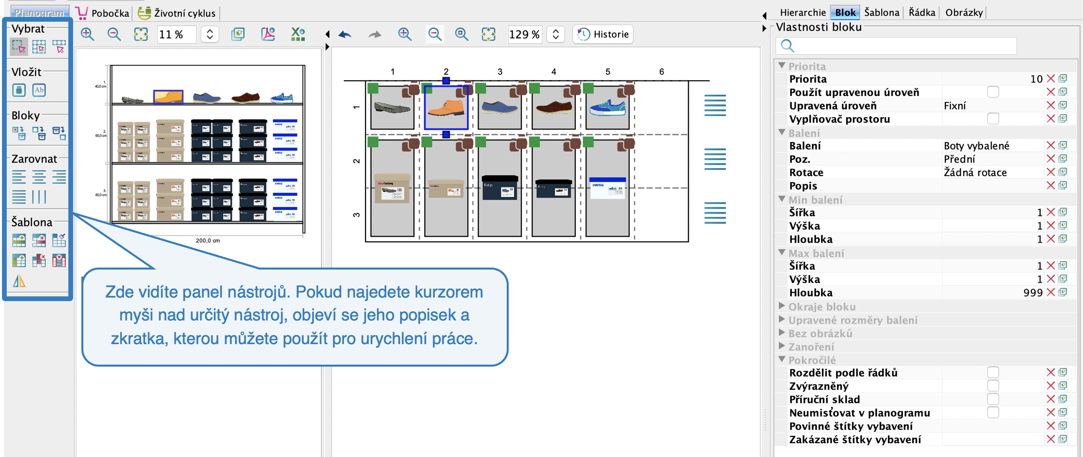Insert a product block under Vložit
The height and width of the screenshot is (457, 1083).
pyautogui.click(x=19, y=90)
